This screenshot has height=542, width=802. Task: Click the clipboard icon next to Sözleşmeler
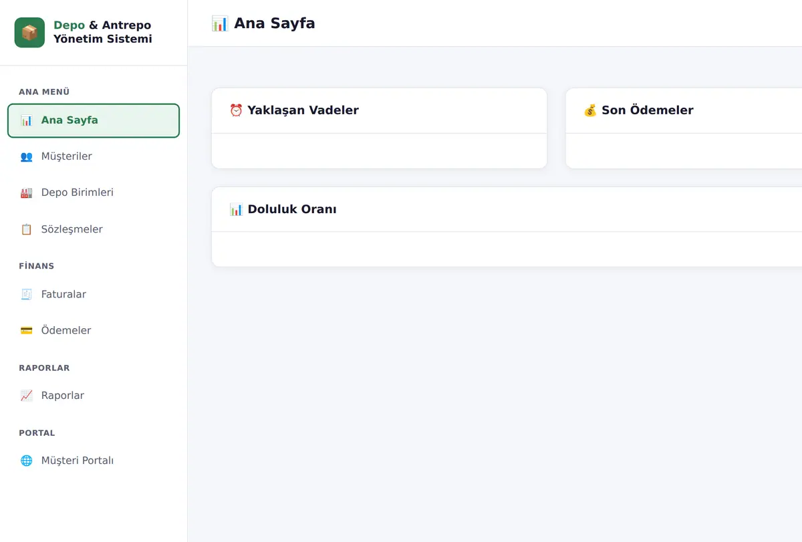click(26, 229)
